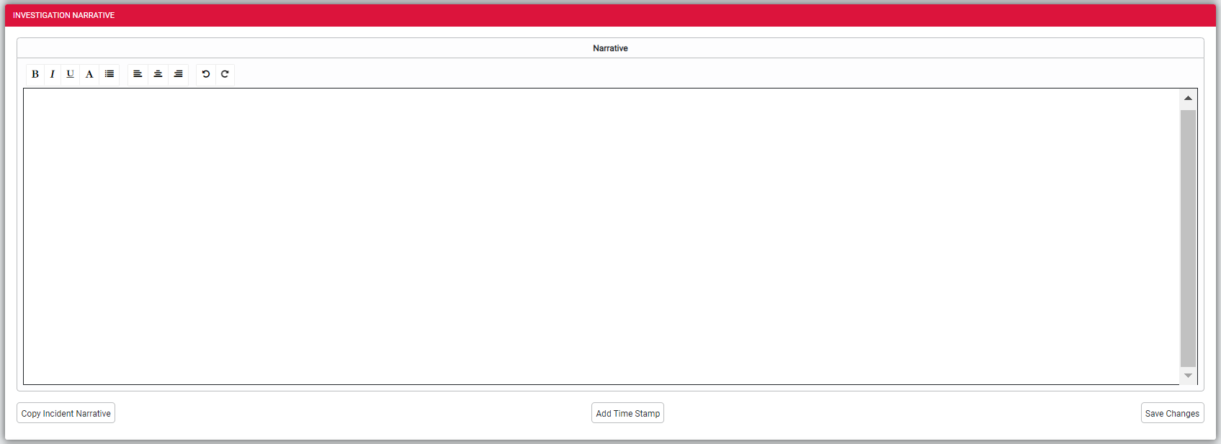Click the scrollbar down arrow

pos(1188,376)
